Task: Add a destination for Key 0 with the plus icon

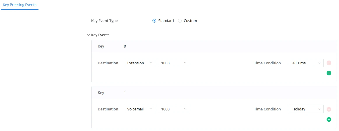Action: point(329,73)
